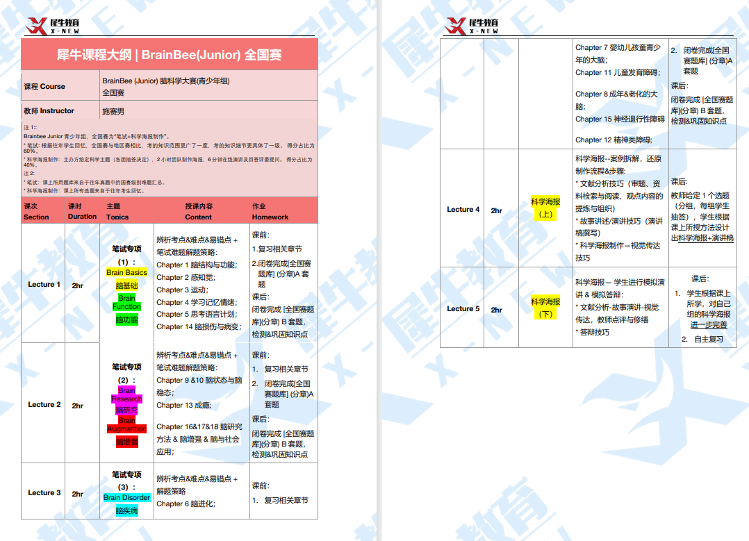Screen dimensions: 749x541
Task: Click the '注 1::' note heading
Action: point(30,128)
